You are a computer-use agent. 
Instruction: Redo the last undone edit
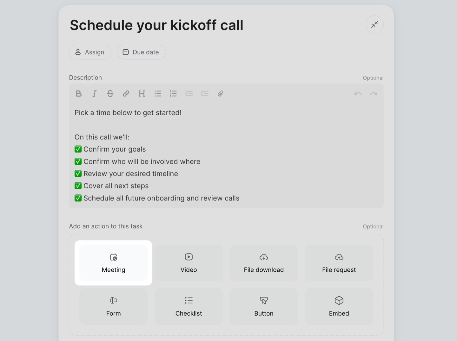point(374,93)
